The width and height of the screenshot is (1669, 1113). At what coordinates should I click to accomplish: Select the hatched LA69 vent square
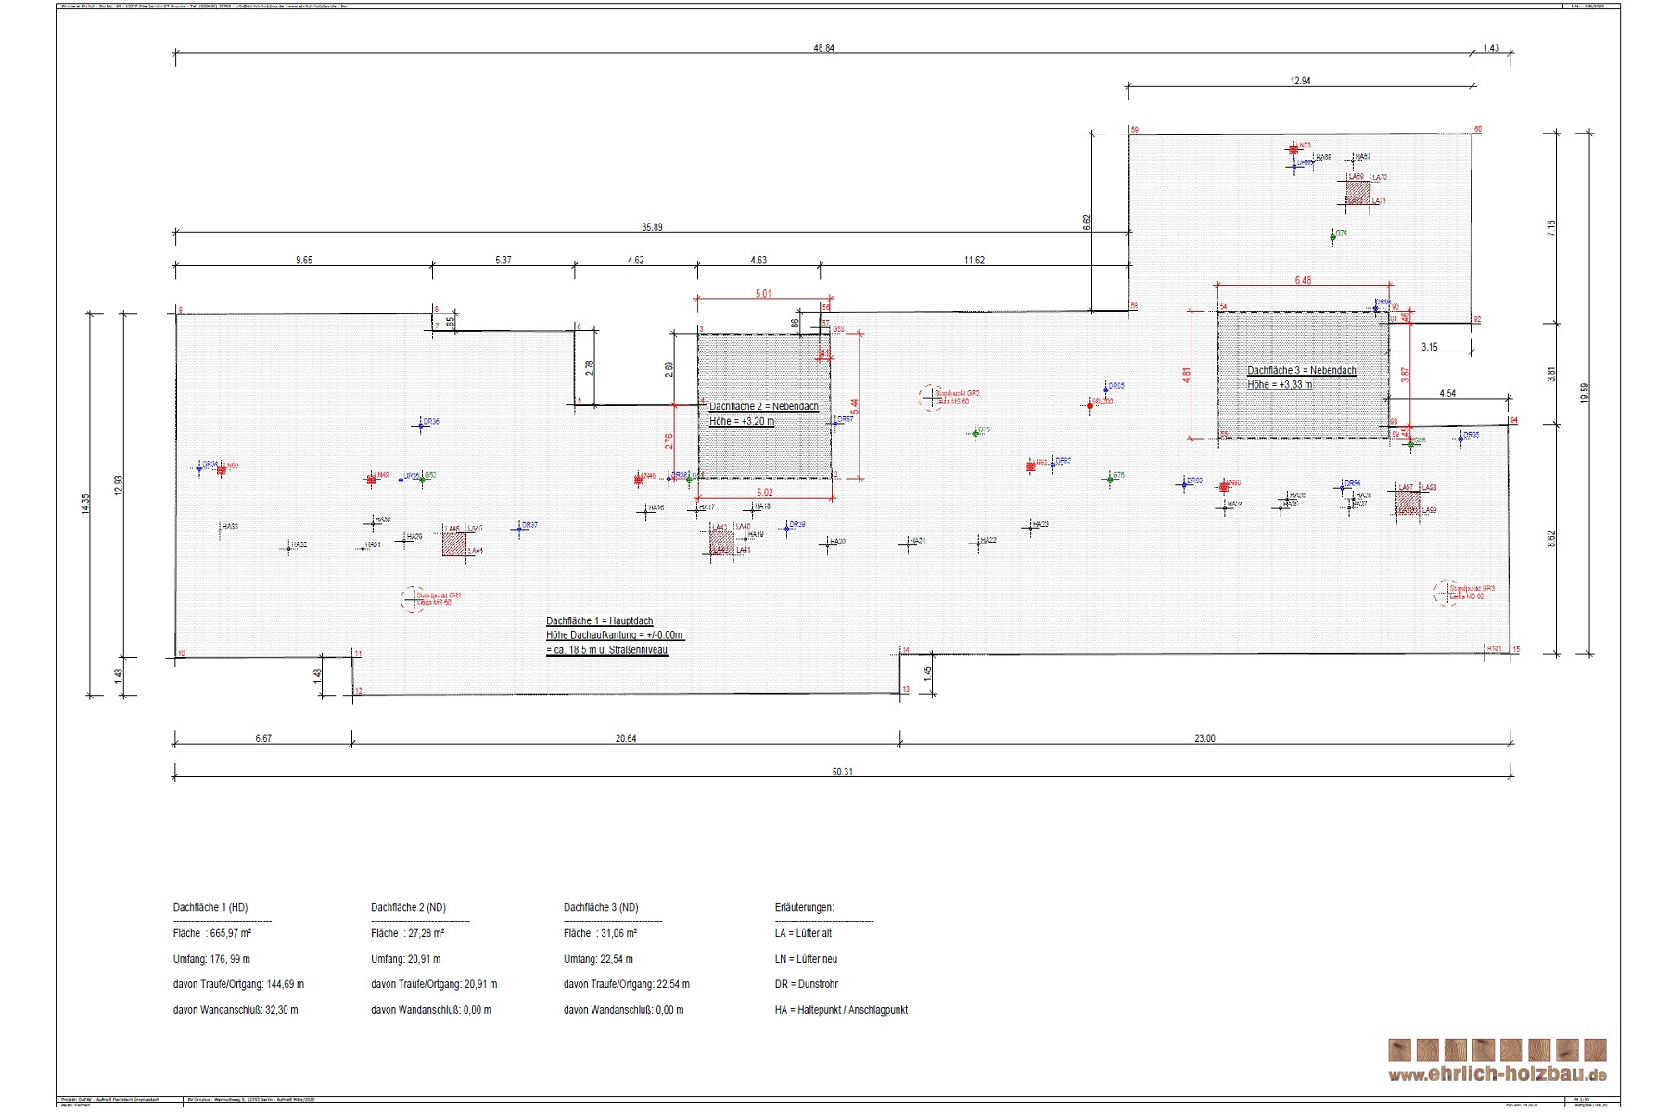coord(1358,192)
